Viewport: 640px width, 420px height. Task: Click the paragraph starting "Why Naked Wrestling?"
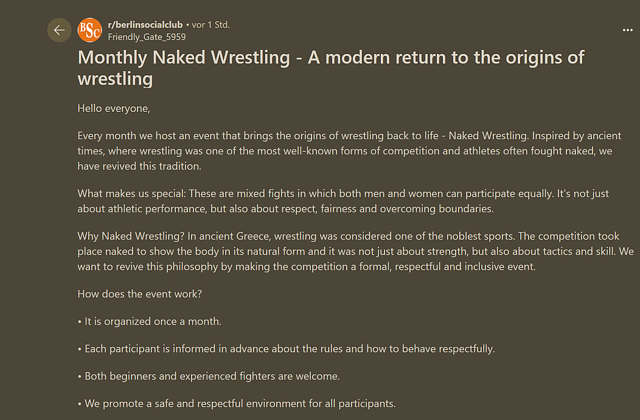point(355,251)
